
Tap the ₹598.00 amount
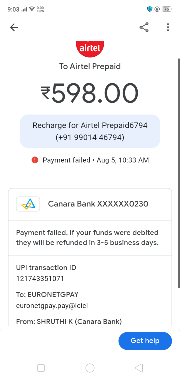(x=90, y=93)
